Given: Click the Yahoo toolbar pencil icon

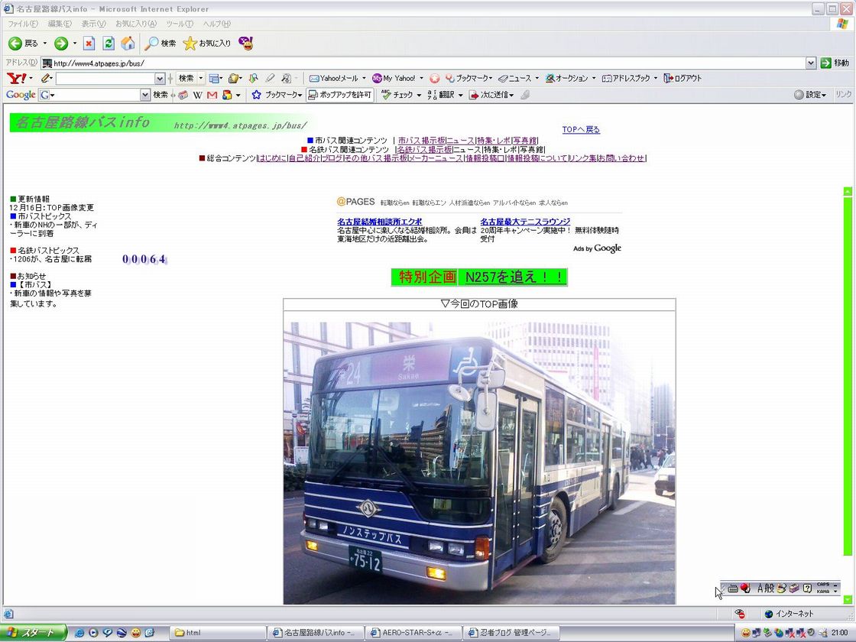Looking at the screenshot, I should click(46, 78).
